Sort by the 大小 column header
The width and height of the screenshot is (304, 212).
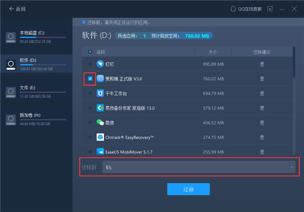pos(213,52)
